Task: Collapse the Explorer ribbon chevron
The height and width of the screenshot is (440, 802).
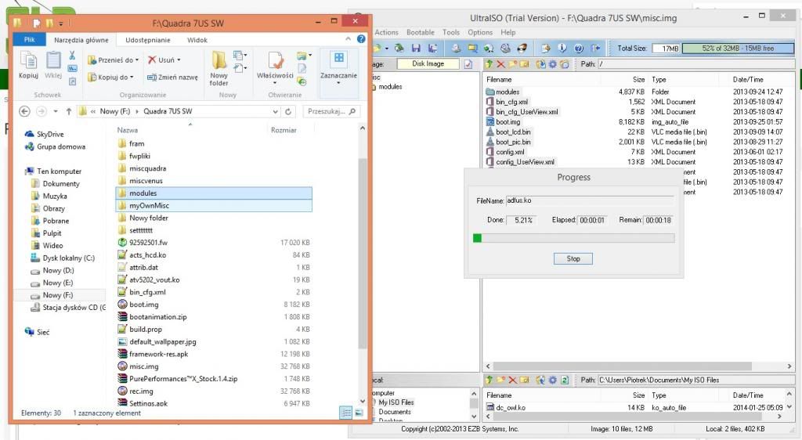Action: tap(349, 39)
